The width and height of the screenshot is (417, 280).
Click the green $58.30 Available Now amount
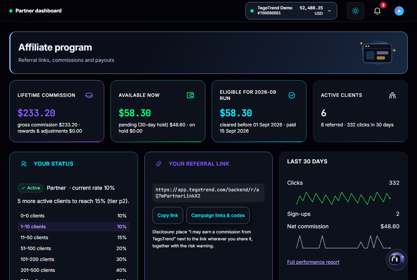click(135, 113)
